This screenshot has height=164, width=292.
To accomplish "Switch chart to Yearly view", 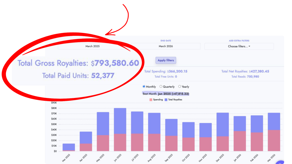I will [x=180, y=87].
